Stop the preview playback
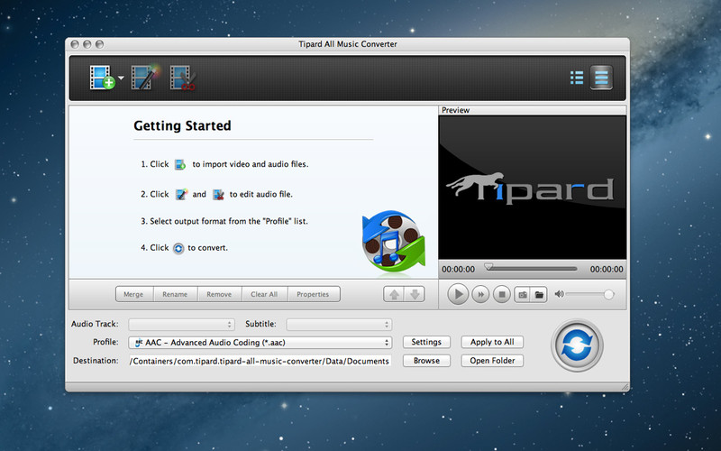The height and width of the screenshot is (451, 721). coord(502,294)
